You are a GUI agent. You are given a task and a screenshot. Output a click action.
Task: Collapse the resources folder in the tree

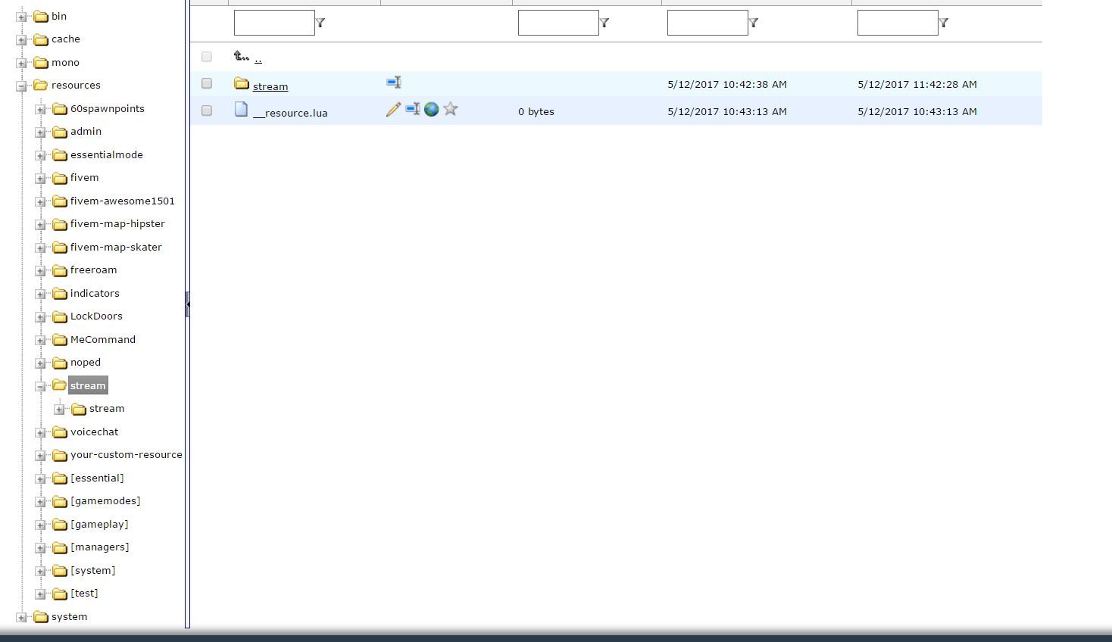21,86
